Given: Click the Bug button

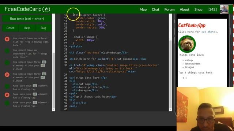Looking at the screenshot, I should pos(44,28).
